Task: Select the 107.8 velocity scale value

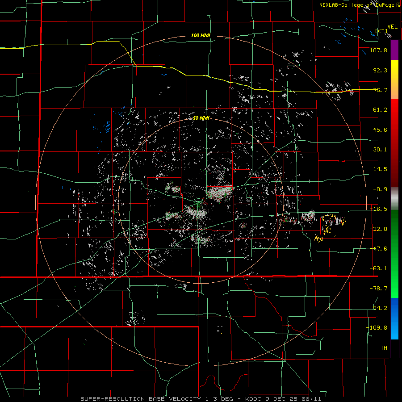Action: click(378, 50)
